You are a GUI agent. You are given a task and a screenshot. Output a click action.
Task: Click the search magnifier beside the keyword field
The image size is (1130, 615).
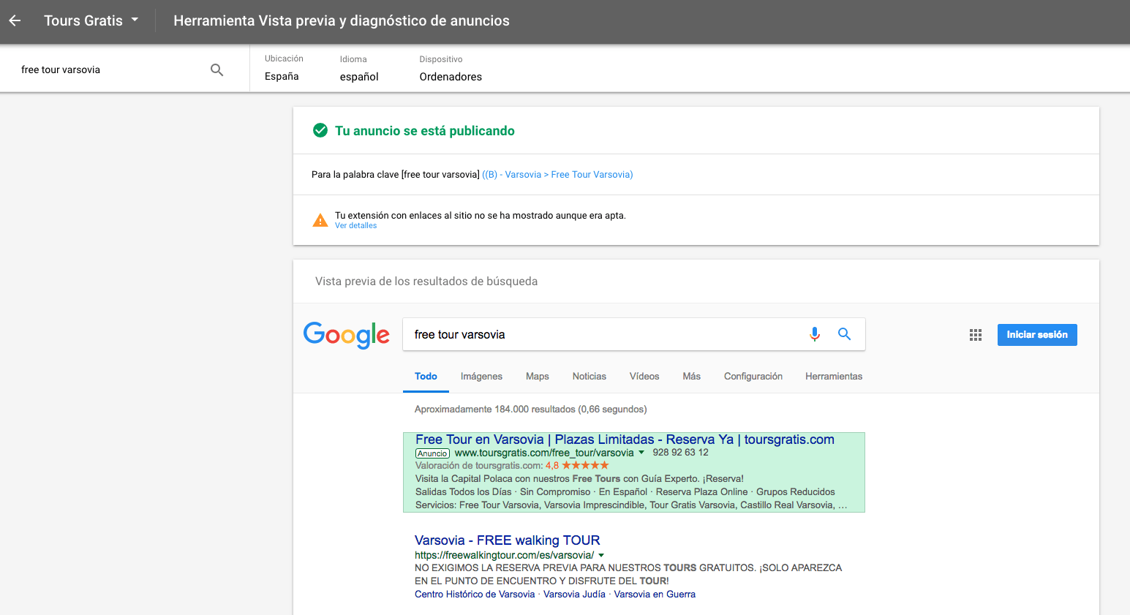(216, 69)
